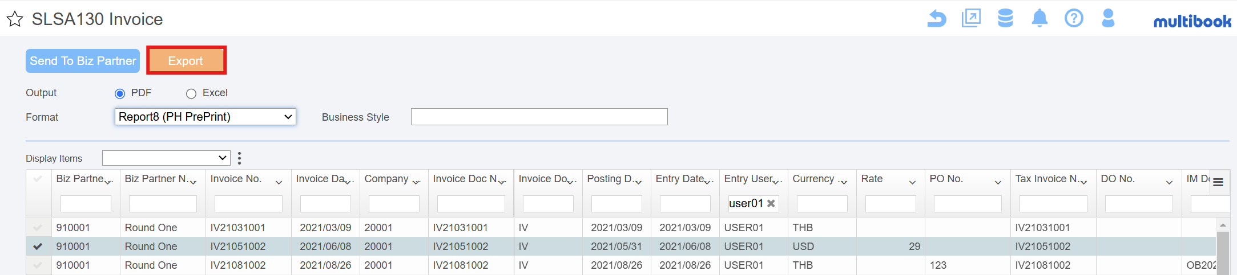This screenshot has height=275, width=1237.
Task: Open the new window icon in header
Action: tap(971, 18)
